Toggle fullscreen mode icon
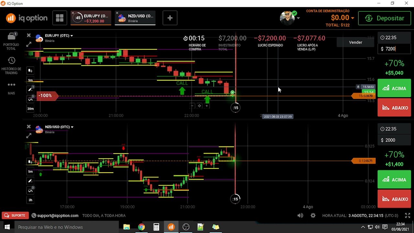 tap(408, 216)
